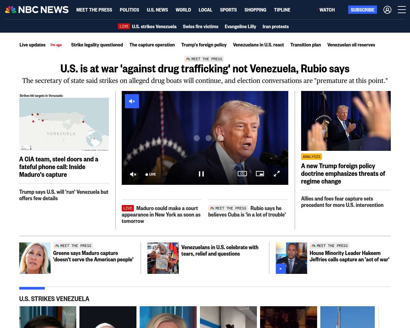This screenshot has width=410, height=328.
Task: Toggle closed captions on the video
Action: (x=242, y=174)
